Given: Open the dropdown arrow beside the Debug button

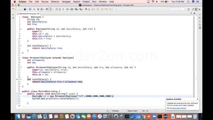Looking at the screenshot, I should [x=69, y=9].
